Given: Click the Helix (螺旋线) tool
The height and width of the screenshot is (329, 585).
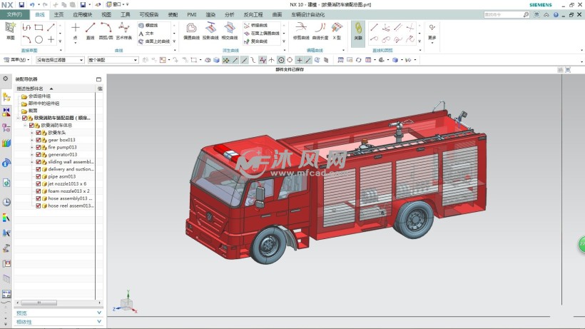Looking at the screenshot, I should (x=148, y=26).
